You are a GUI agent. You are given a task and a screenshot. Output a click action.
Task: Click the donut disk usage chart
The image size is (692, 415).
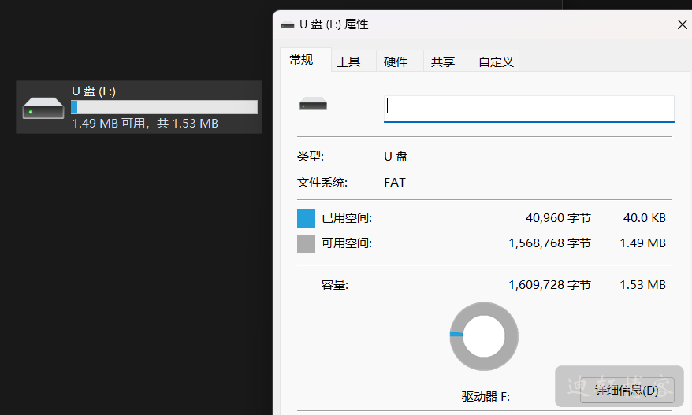pos(483,335)
